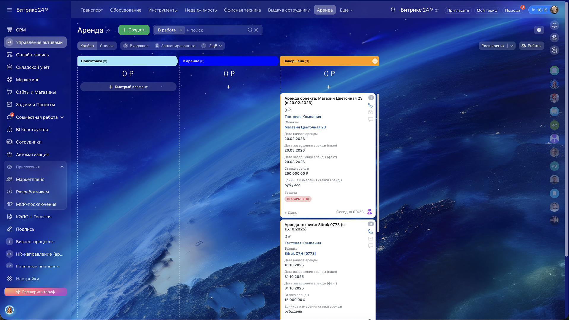Remove the В работе filter chip
Viewport: 569px width, 320px height.
pos(181,30)
